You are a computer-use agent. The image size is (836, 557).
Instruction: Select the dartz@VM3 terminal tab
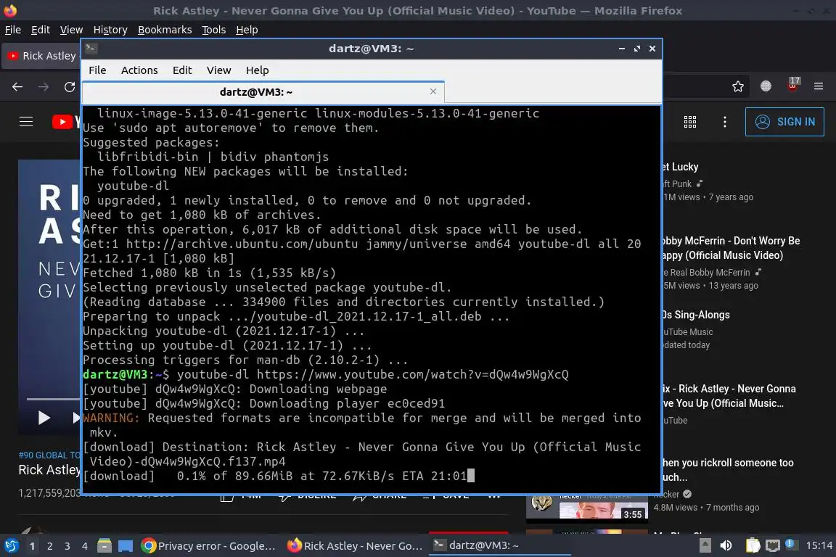tap(263, 92)
